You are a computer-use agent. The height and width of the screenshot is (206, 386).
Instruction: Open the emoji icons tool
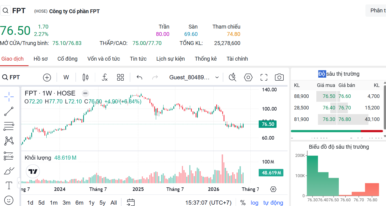pos(9,200)
